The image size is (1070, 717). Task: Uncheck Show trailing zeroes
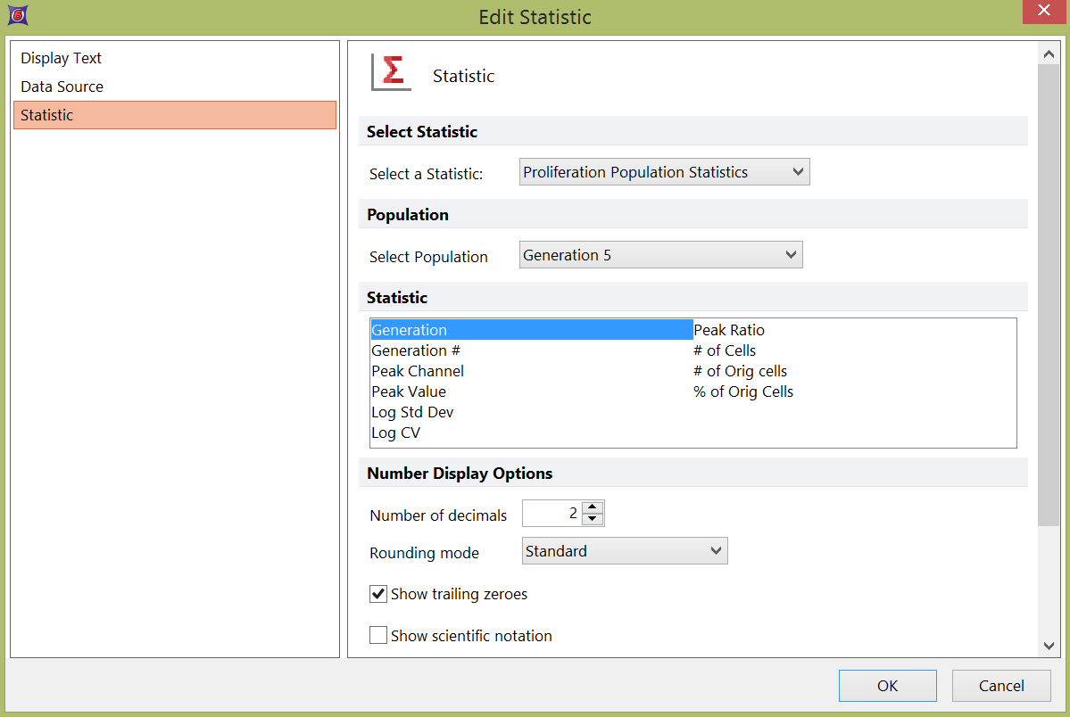click(x=378, y=594)
